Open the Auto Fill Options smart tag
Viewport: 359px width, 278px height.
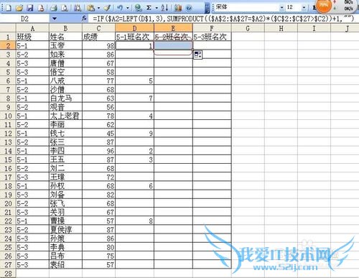click(198, 55)
